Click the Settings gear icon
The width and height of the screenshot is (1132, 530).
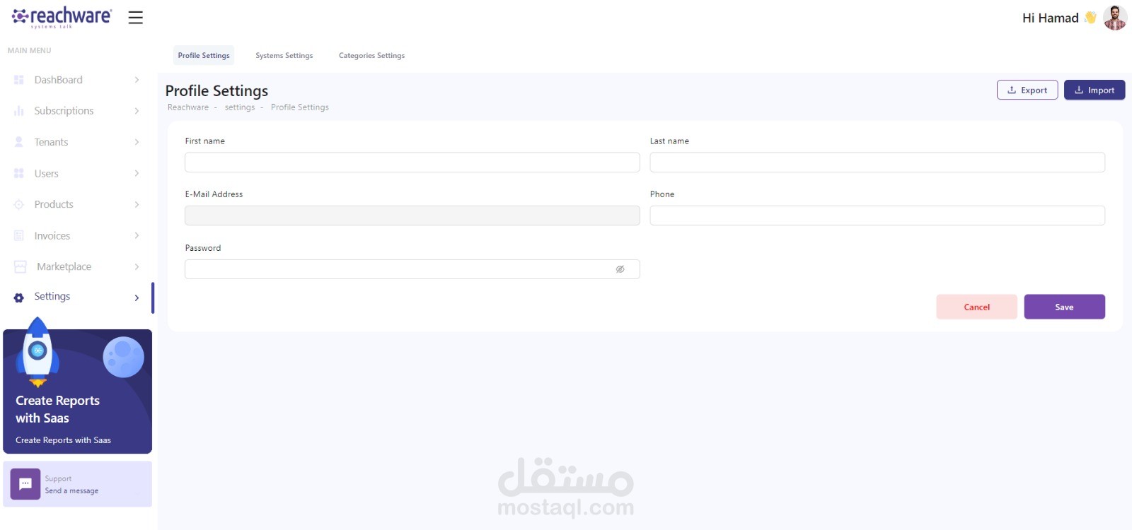[x=19, y=298]
